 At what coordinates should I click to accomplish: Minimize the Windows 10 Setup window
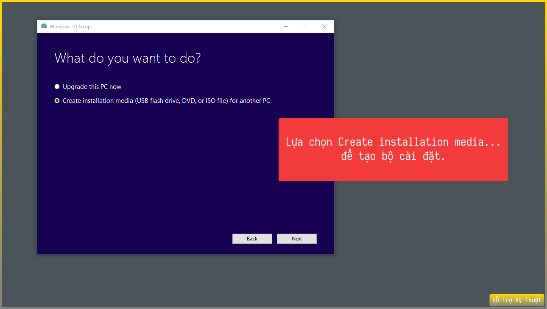coord(286,26)
